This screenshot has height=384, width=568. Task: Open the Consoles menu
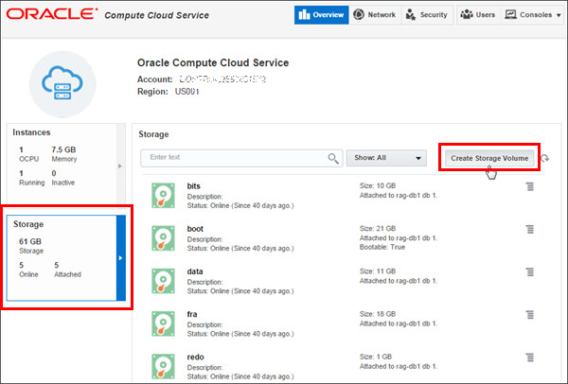point(533,15)
